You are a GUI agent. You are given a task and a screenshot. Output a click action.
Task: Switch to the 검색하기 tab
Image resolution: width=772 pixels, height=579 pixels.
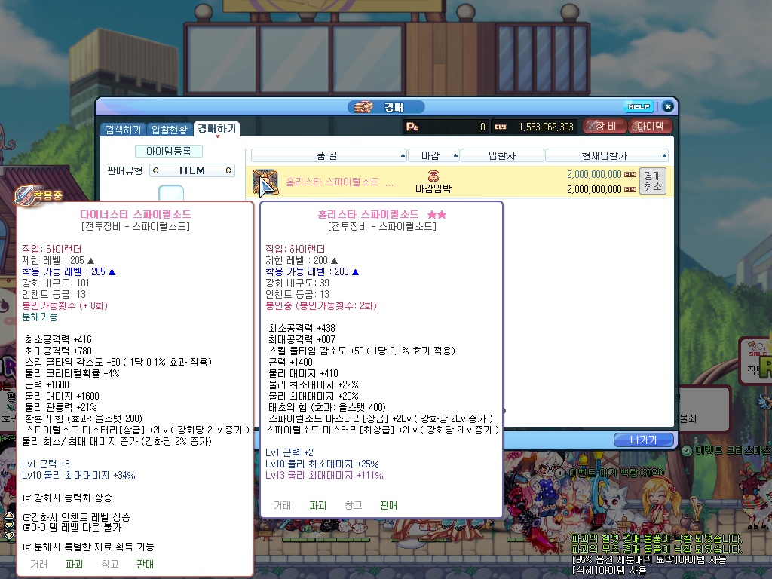pyautogui.click(x=123, y=130)
